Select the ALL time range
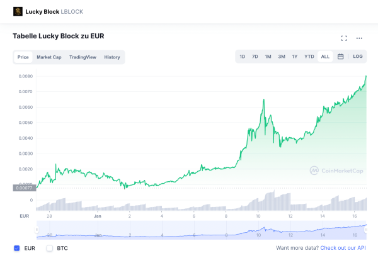 tap(325, 57)
